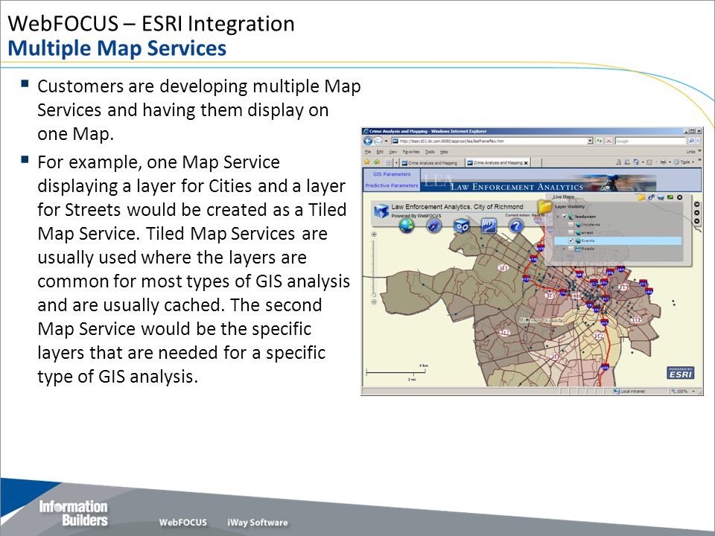Click the GIS Parameters link
This screenshot has height=536, width=715.
point(392,174)
